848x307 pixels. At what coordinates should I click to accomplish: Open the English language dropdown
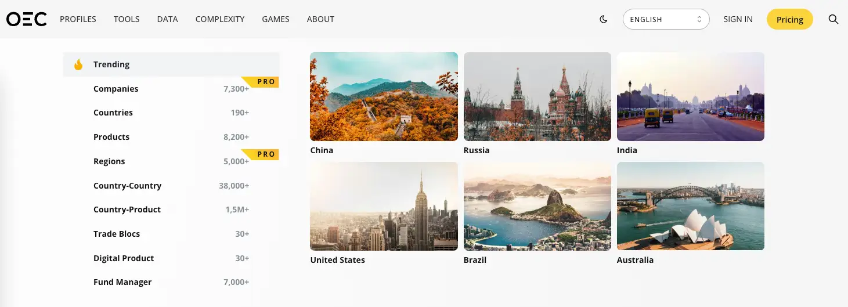[x=666, y=19]
